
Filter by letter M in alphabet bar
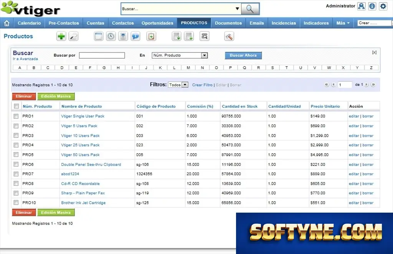[x=188, y=68]
